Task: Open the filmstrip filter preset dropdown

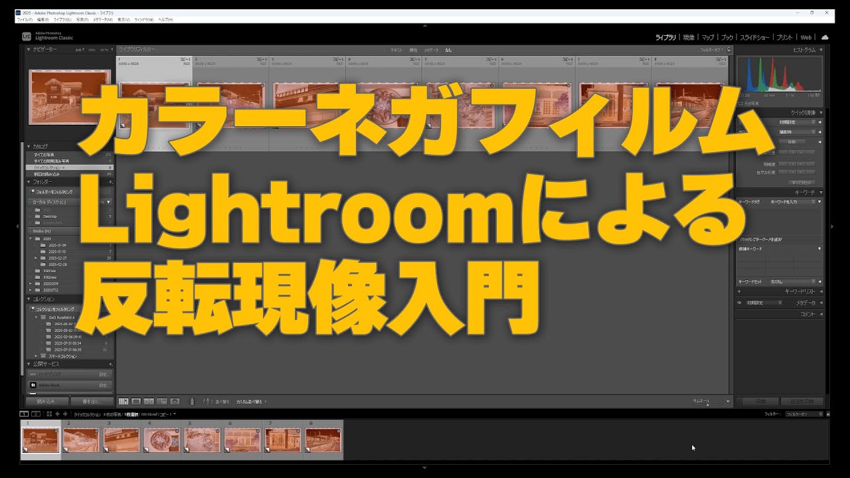Action: pos(805,414)
